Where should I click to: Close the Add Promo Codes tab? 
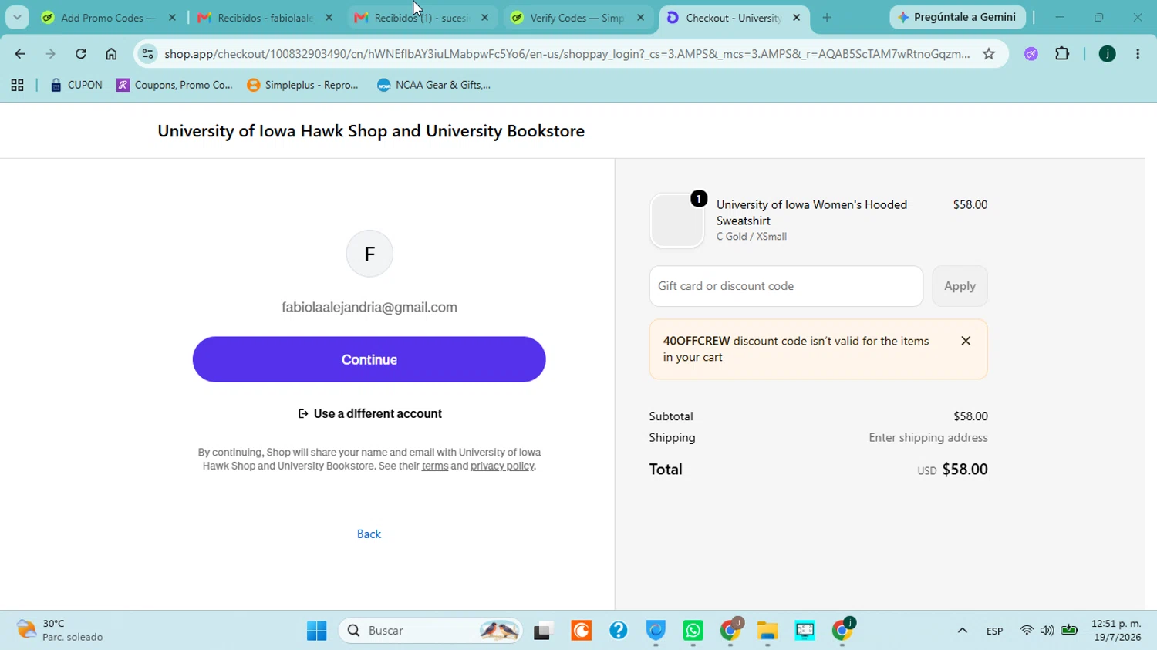coord(172,18)
